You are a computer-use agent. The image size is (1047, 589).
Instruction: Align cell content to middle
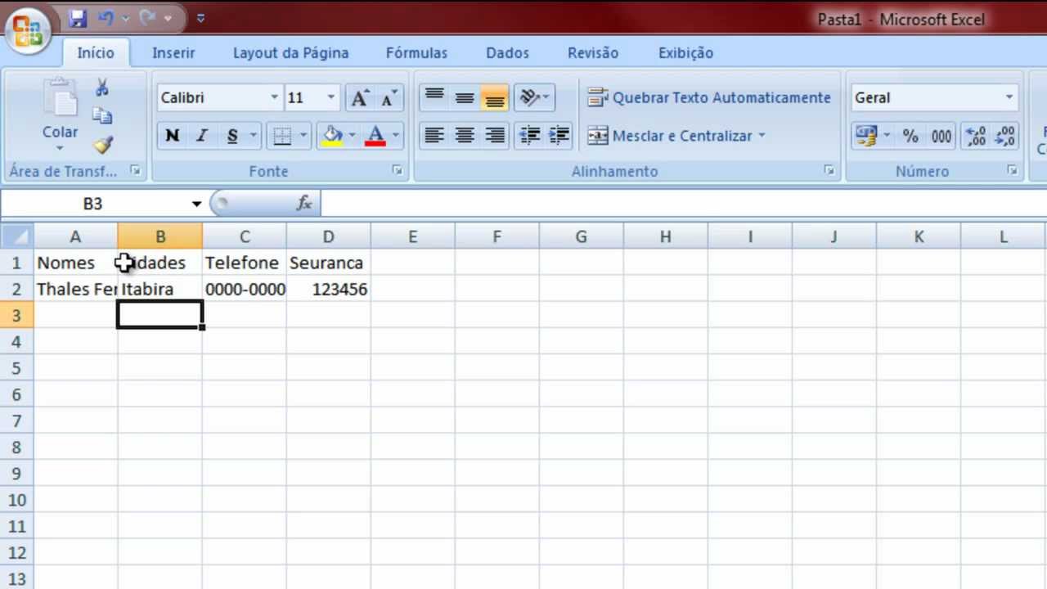tap(465, 97)
